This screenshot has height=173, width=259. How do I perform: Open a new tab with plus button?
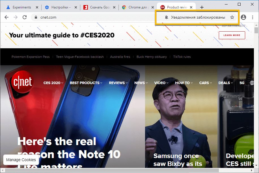pyautogui.click(x=202, y=7)
